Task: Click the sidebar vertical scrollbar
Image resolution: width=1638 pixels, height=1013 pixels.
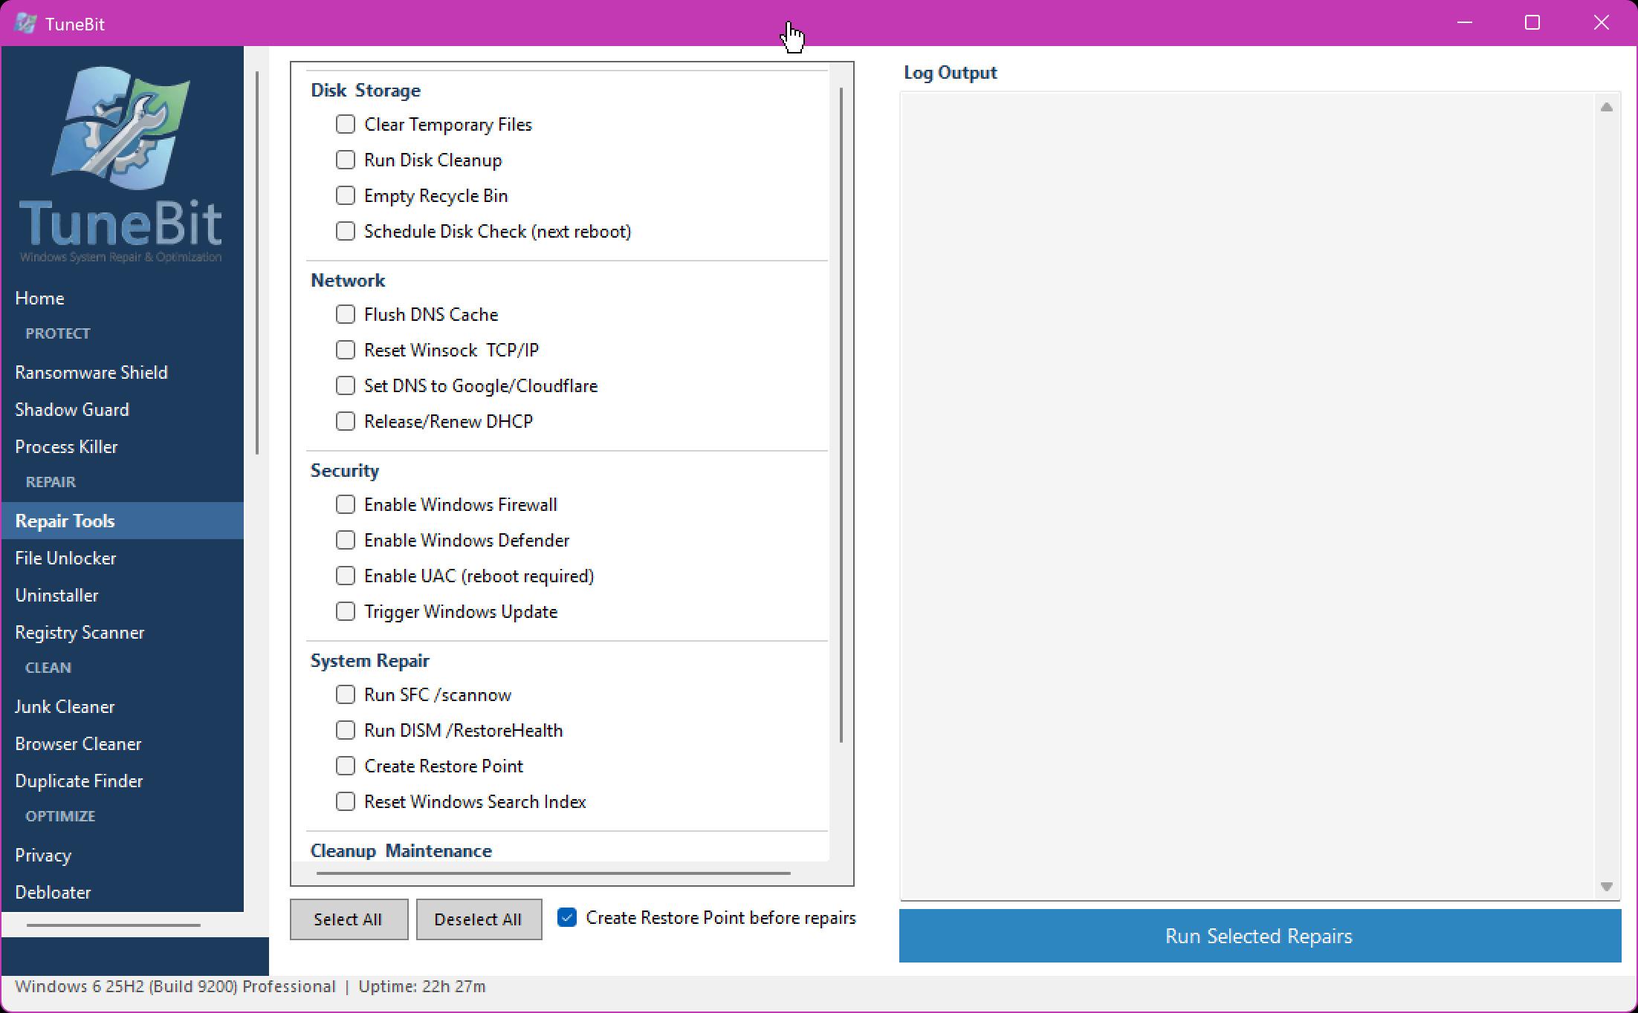Action: (x=257, y=262)
